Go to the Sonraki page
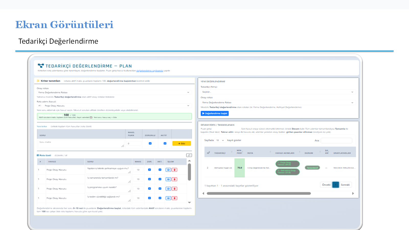409x230 pixels. tap(345, 185)
